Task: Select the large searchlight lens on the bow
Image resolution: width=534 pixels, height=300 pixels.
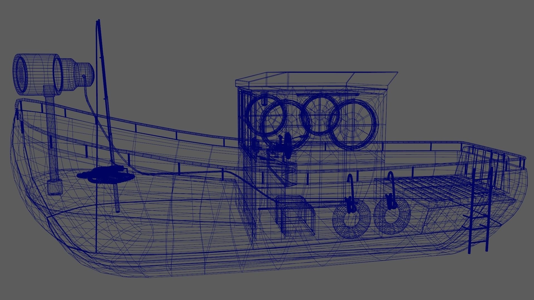Action: click(x=20, y=74)
